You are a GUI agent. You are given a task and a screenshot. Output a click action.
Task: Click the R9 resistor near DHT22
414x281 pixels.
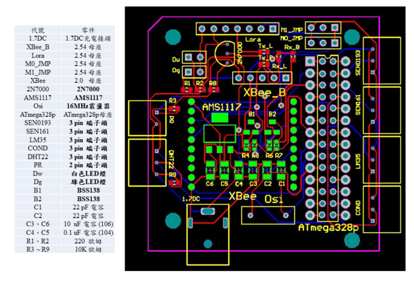coord(174,183)
